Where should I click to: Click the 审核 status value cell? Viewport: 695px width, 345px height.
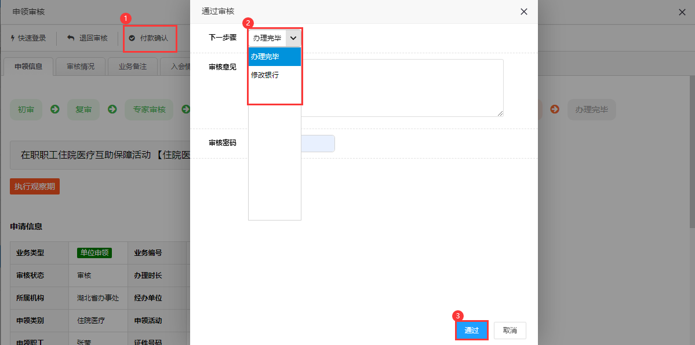coord(99,276)
